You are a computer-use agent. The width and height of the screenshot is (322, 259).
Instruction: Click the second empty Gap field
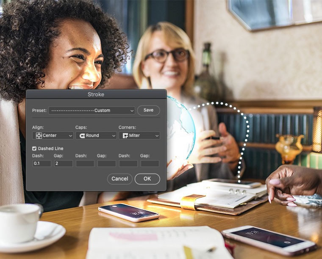(107, 163)
